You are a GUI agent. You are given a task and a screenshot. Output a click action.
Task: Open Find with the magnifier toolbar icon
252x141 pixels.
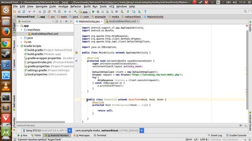pyautogui.click(x=55, y=12)
